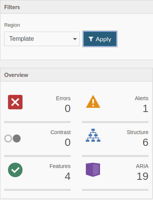Viewport: 153px width, 200px height.
Task: Click the Filters panel header
Action: point(76,7)
